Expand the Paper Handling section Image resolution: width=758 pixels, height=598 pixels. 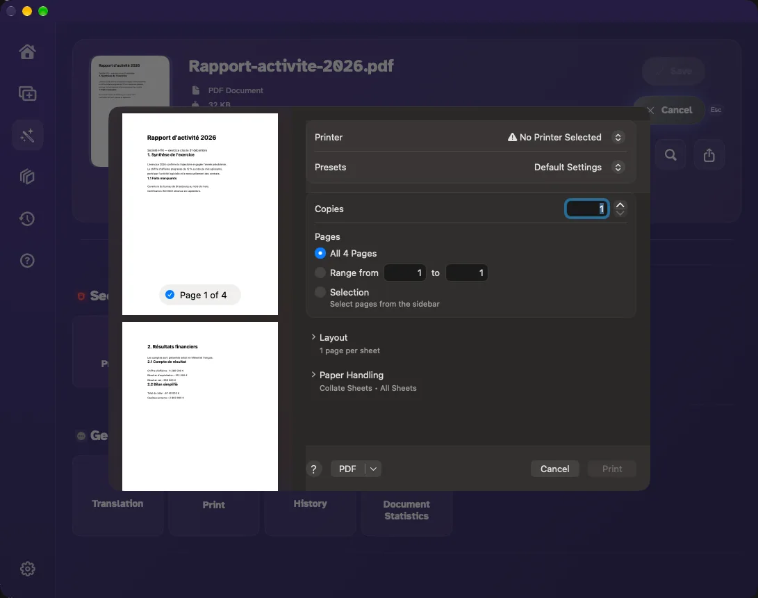pyautogui.click(x=313, y=375)
